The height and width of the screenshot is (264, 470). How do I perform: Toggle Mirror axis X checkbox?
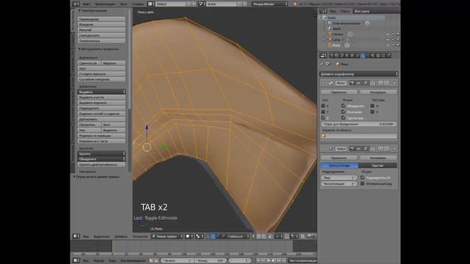[x=323, y=106]
